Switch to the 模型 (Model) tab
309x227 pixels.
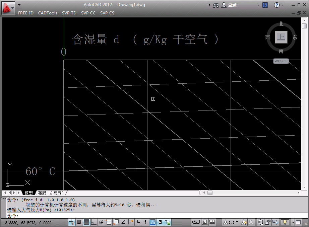29,193
